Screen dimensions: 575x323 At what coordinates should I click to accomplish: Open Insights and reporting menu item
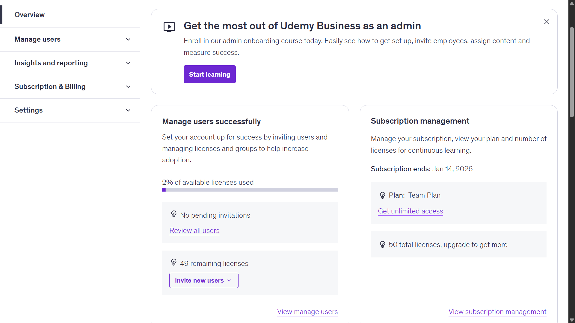click(51, 63)
